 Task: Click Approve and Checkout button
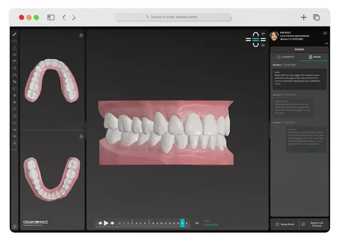314,224
